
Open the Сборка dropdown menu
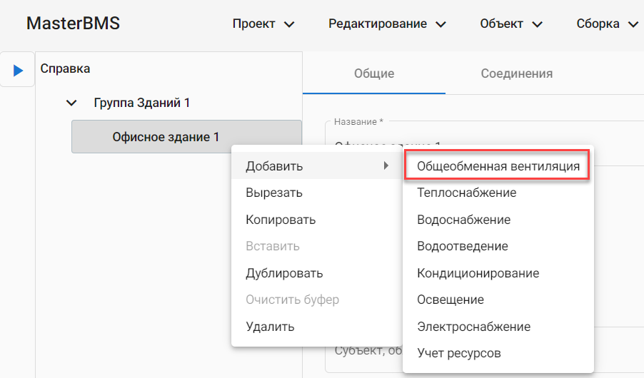click(x=606, y=24)
